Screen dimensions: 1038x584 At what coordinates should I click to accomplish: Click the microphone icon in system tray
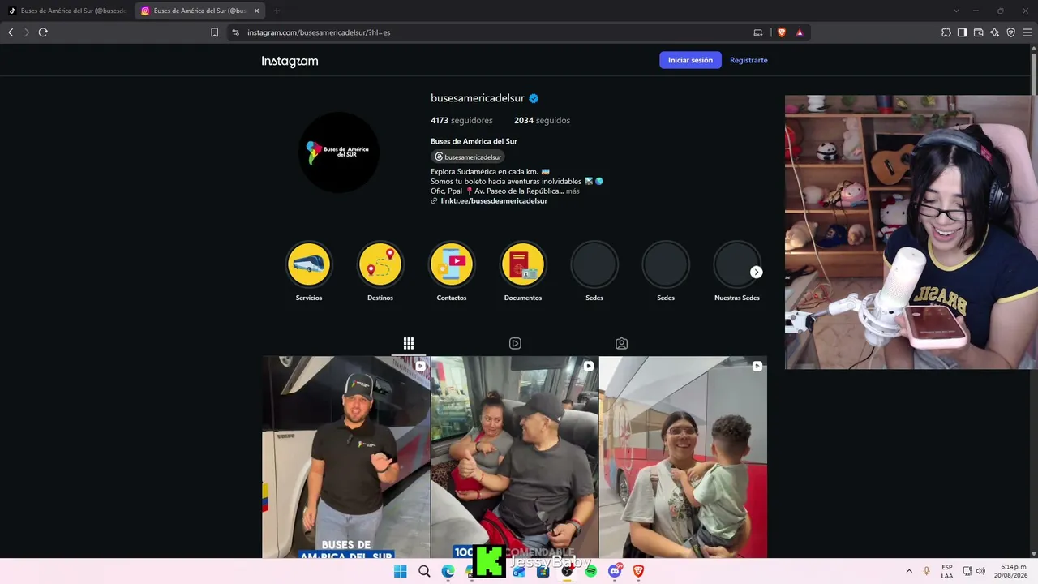click(926, 571)
